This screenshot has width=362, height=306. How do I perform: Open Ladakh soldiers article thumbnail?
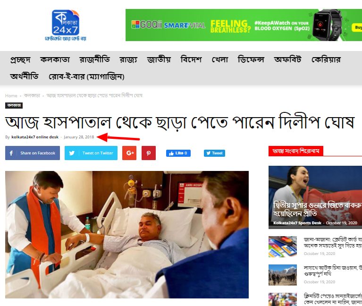[x=283, y=275]
